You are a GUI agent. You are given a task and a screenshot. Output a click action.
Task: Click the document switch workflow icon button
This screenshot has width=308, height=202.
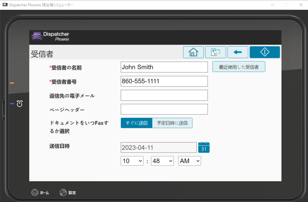[x=216, y=52]
